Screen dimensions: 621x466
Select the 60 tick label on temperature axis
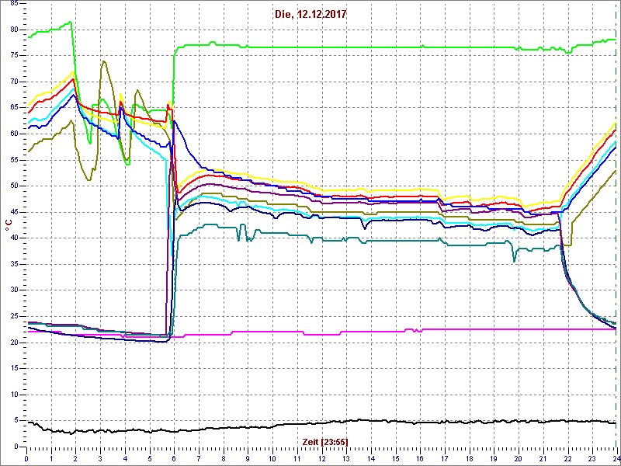click(13, 134)
